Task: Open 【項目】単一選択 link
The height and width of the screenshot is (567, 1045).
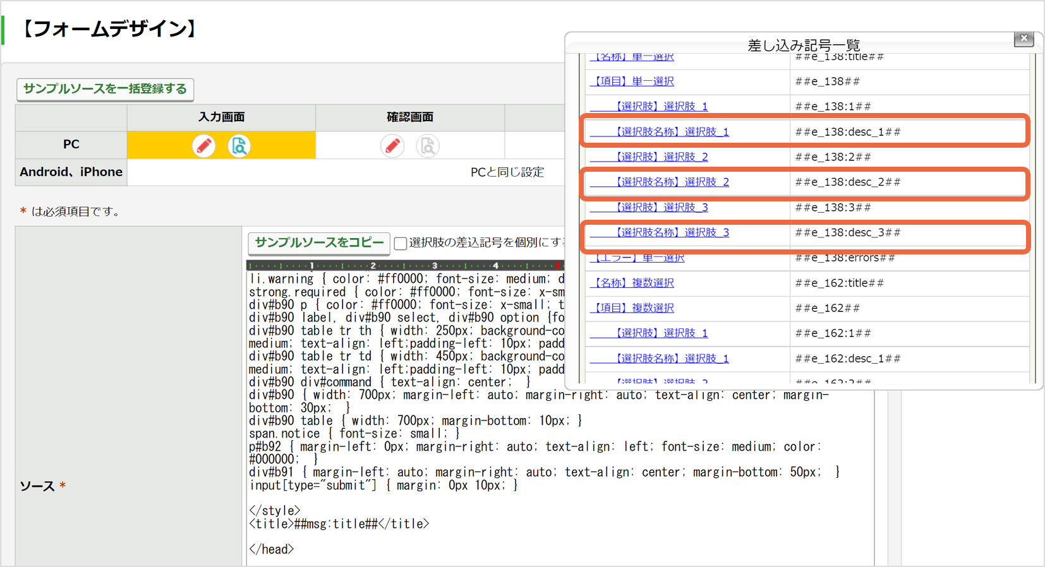Action: tap(632, 81)
